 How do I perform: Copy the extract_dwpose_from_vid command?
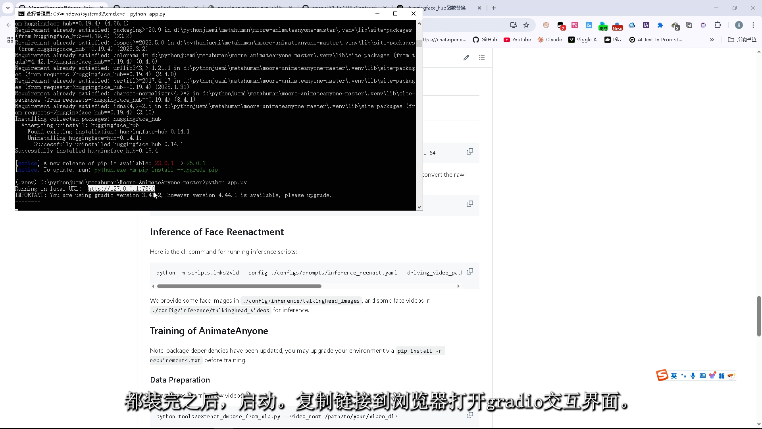coord(470,415)
